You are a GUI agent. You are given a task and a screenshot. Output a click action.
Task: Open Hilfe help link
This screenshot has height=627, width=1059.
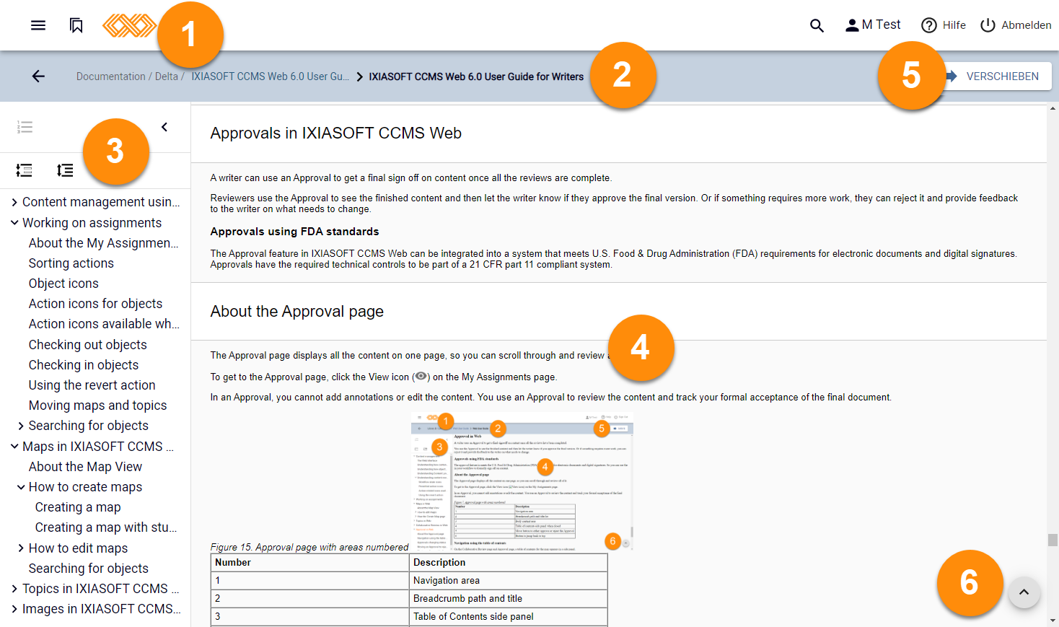(944, 25)
